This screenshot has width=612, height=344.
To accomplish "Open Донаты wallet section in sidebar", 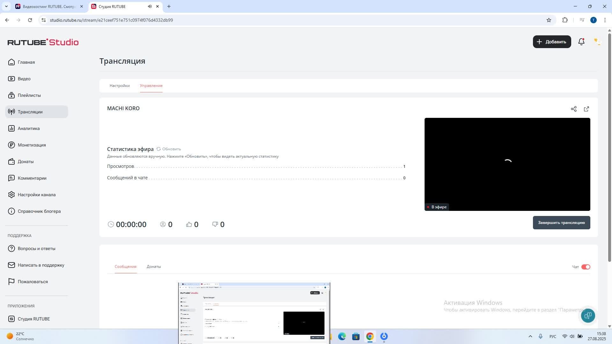I will pos(25,161).
